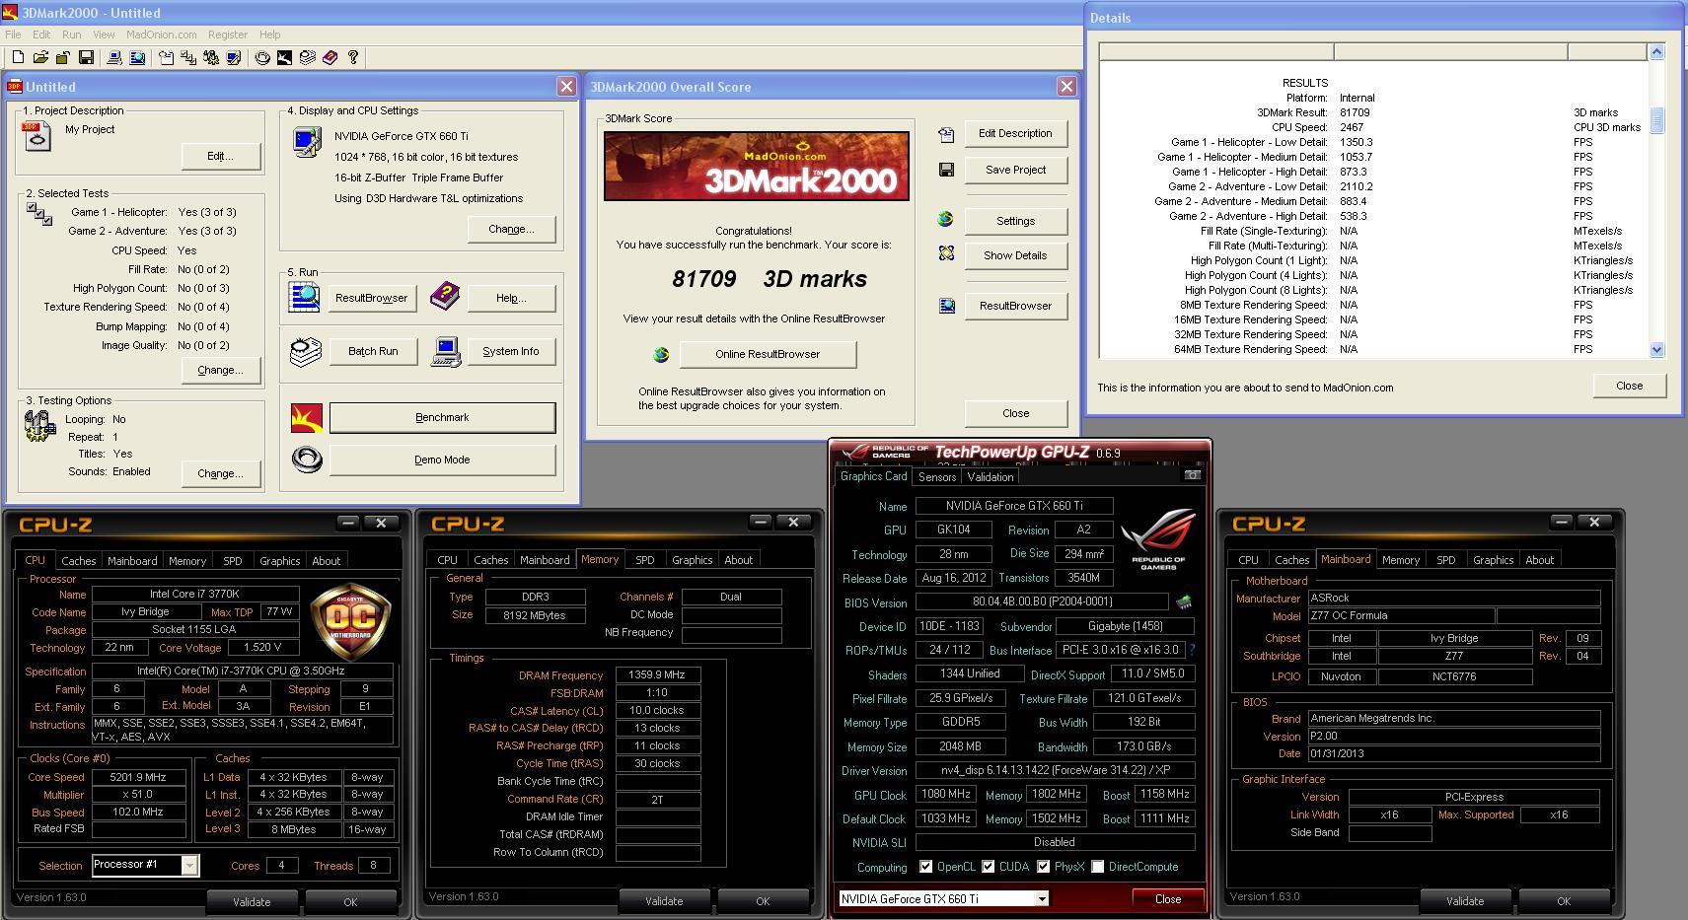This screenshot has height=920, width=1688.
Task: Click the System Info computer toolbar icon
Action: pos(114,58)
